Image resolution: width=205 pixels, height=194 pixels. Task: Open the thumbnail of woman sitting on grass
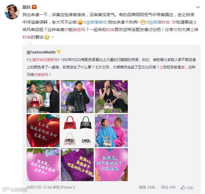[111, 97]
